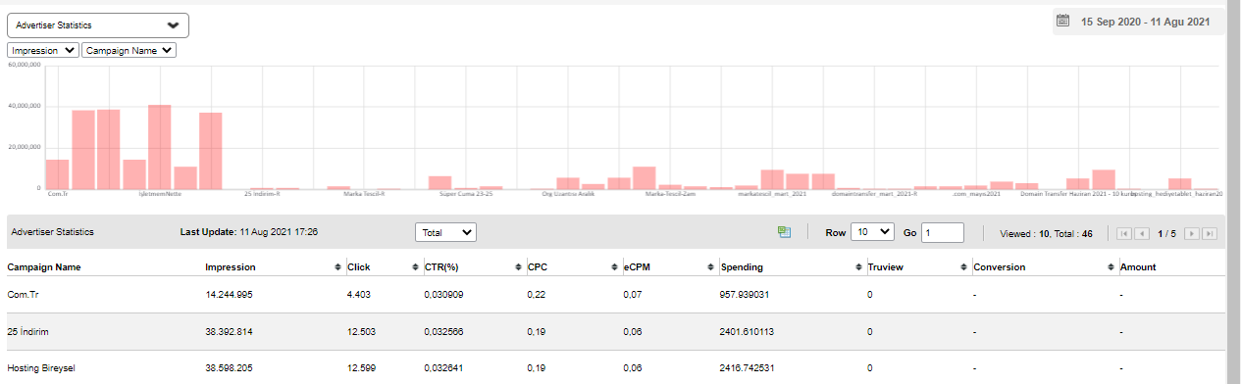Click the Campaign Name column header

click(x=44, y=266)
